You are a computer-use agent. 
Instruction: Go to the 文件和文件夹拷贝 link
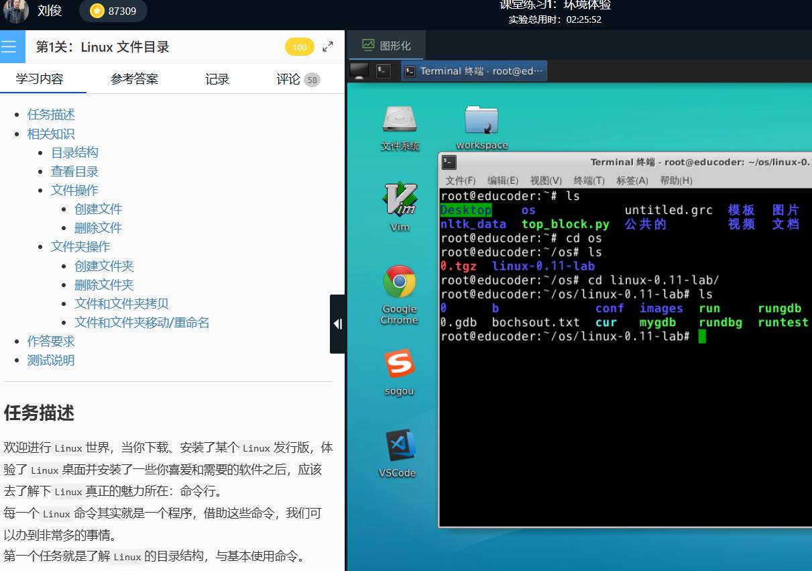click(x=121, y=303)
